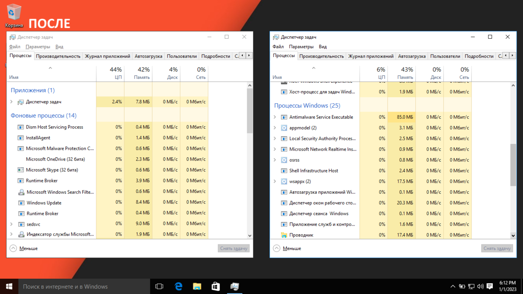The width and height of the screenshot is (523, 294).
Task: Click Microsoft Windows Search Filter icon
Action: 21,192
